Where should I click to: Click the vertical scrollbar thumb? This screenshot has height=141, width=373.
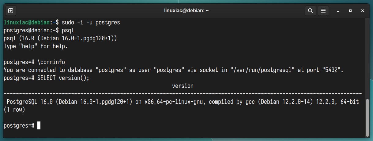[x=367, y=117]
